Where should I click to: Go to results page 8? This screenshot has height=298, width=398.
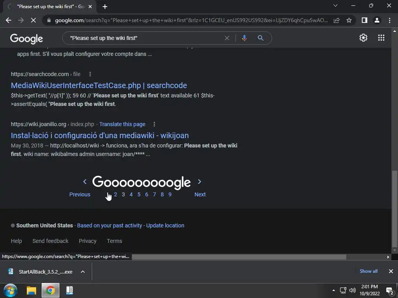[x=162, y=194]
